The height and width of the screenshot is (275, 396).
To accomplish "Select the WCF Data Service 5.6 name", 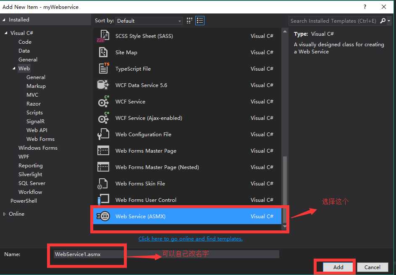I will point(141,85).
